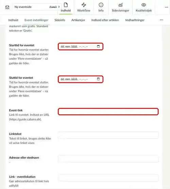Click the '(https://guide.cabana.dk).' example text
Image resolution: width=170 pixels, height=189 pixels.
click(25, 119)
